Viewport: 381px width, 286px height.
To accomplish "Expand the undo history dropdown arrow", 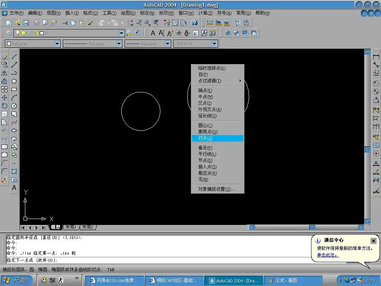I will [108, 23].
